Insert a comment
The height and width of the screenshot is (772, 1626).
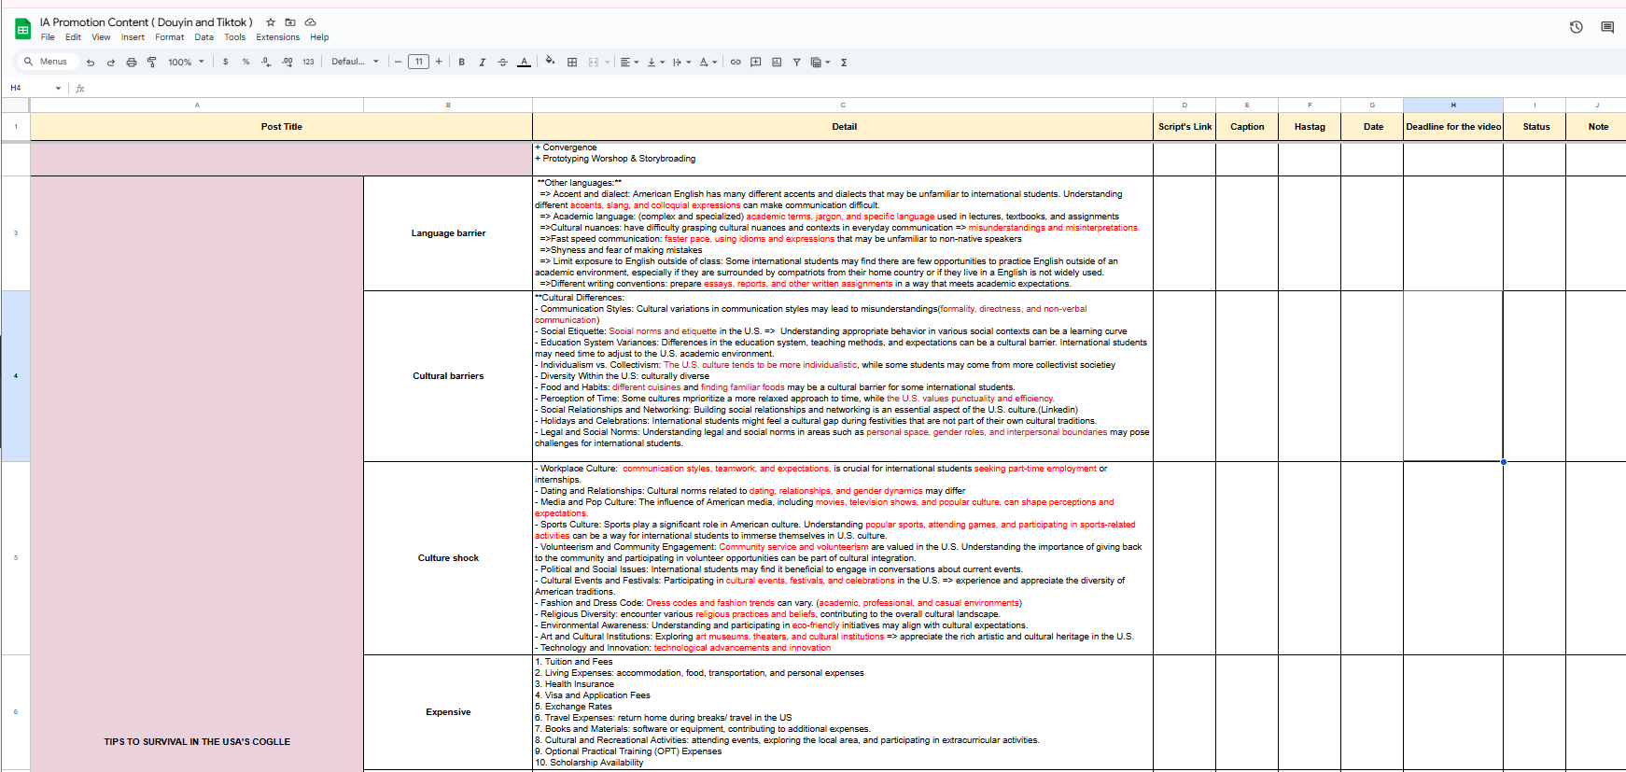756,63
